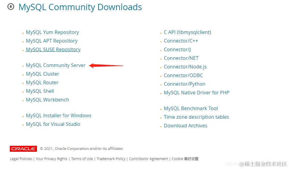The image size is (289, 169).
Task: Open Your Privacy Rights footer link
Action: click(x=52, y=159)
